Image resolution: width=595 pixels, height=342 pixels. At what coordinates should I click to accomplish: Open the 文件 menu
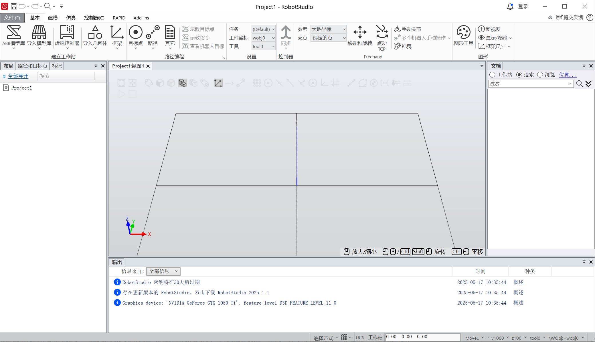12,18
